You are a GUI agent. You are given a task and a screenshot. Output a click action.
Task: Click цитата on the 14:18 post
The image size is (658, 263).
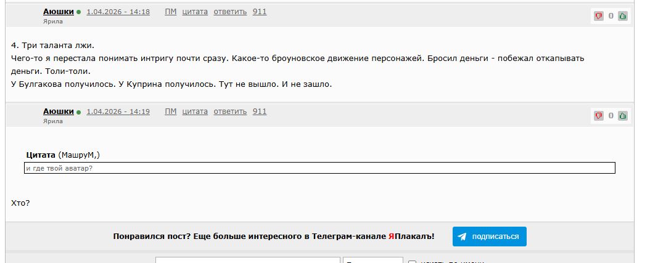click(x=195, y=12)
